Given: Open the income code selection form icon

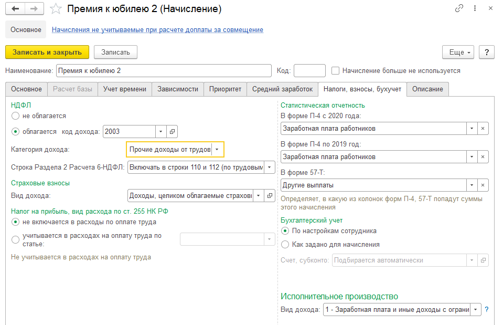Looking at the screenshot, I should tap(172, 131).
